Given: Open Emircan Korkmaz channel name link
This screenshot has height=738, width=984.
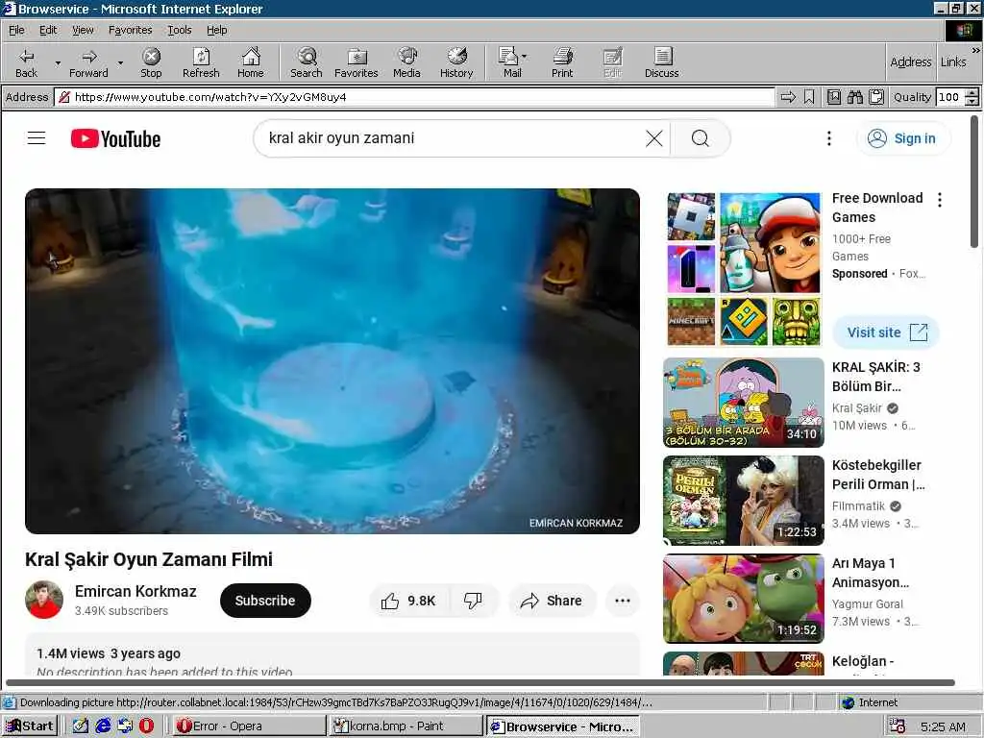Looking at the screenshot, I should point(135,591).
